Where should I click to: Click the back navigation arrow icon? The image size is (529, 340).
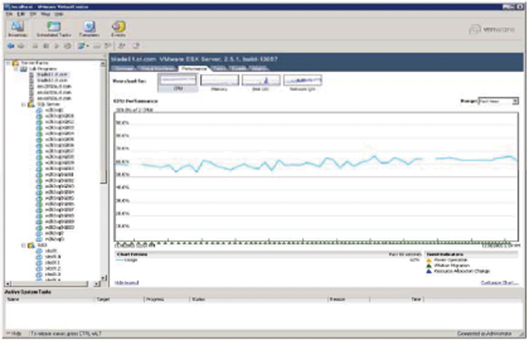coord(9,46)
